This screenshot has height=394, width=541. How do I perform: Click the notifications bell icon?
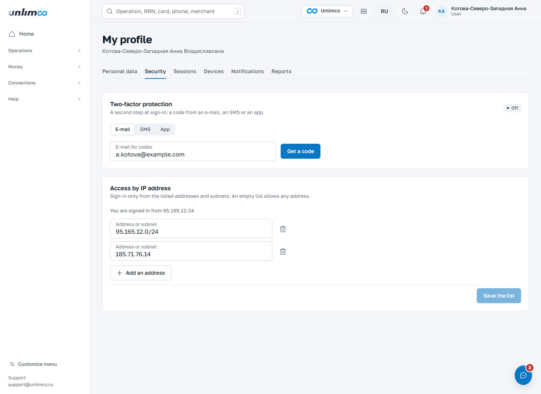[x=423, y=11]
